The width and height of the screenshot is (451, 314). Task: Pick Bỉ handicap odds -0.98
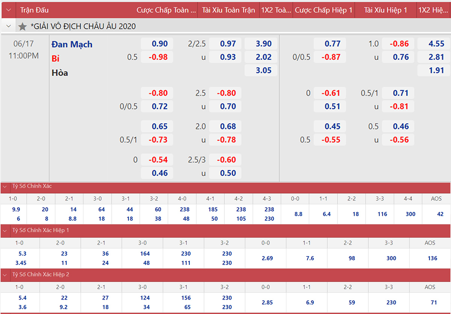click(157, 57)
